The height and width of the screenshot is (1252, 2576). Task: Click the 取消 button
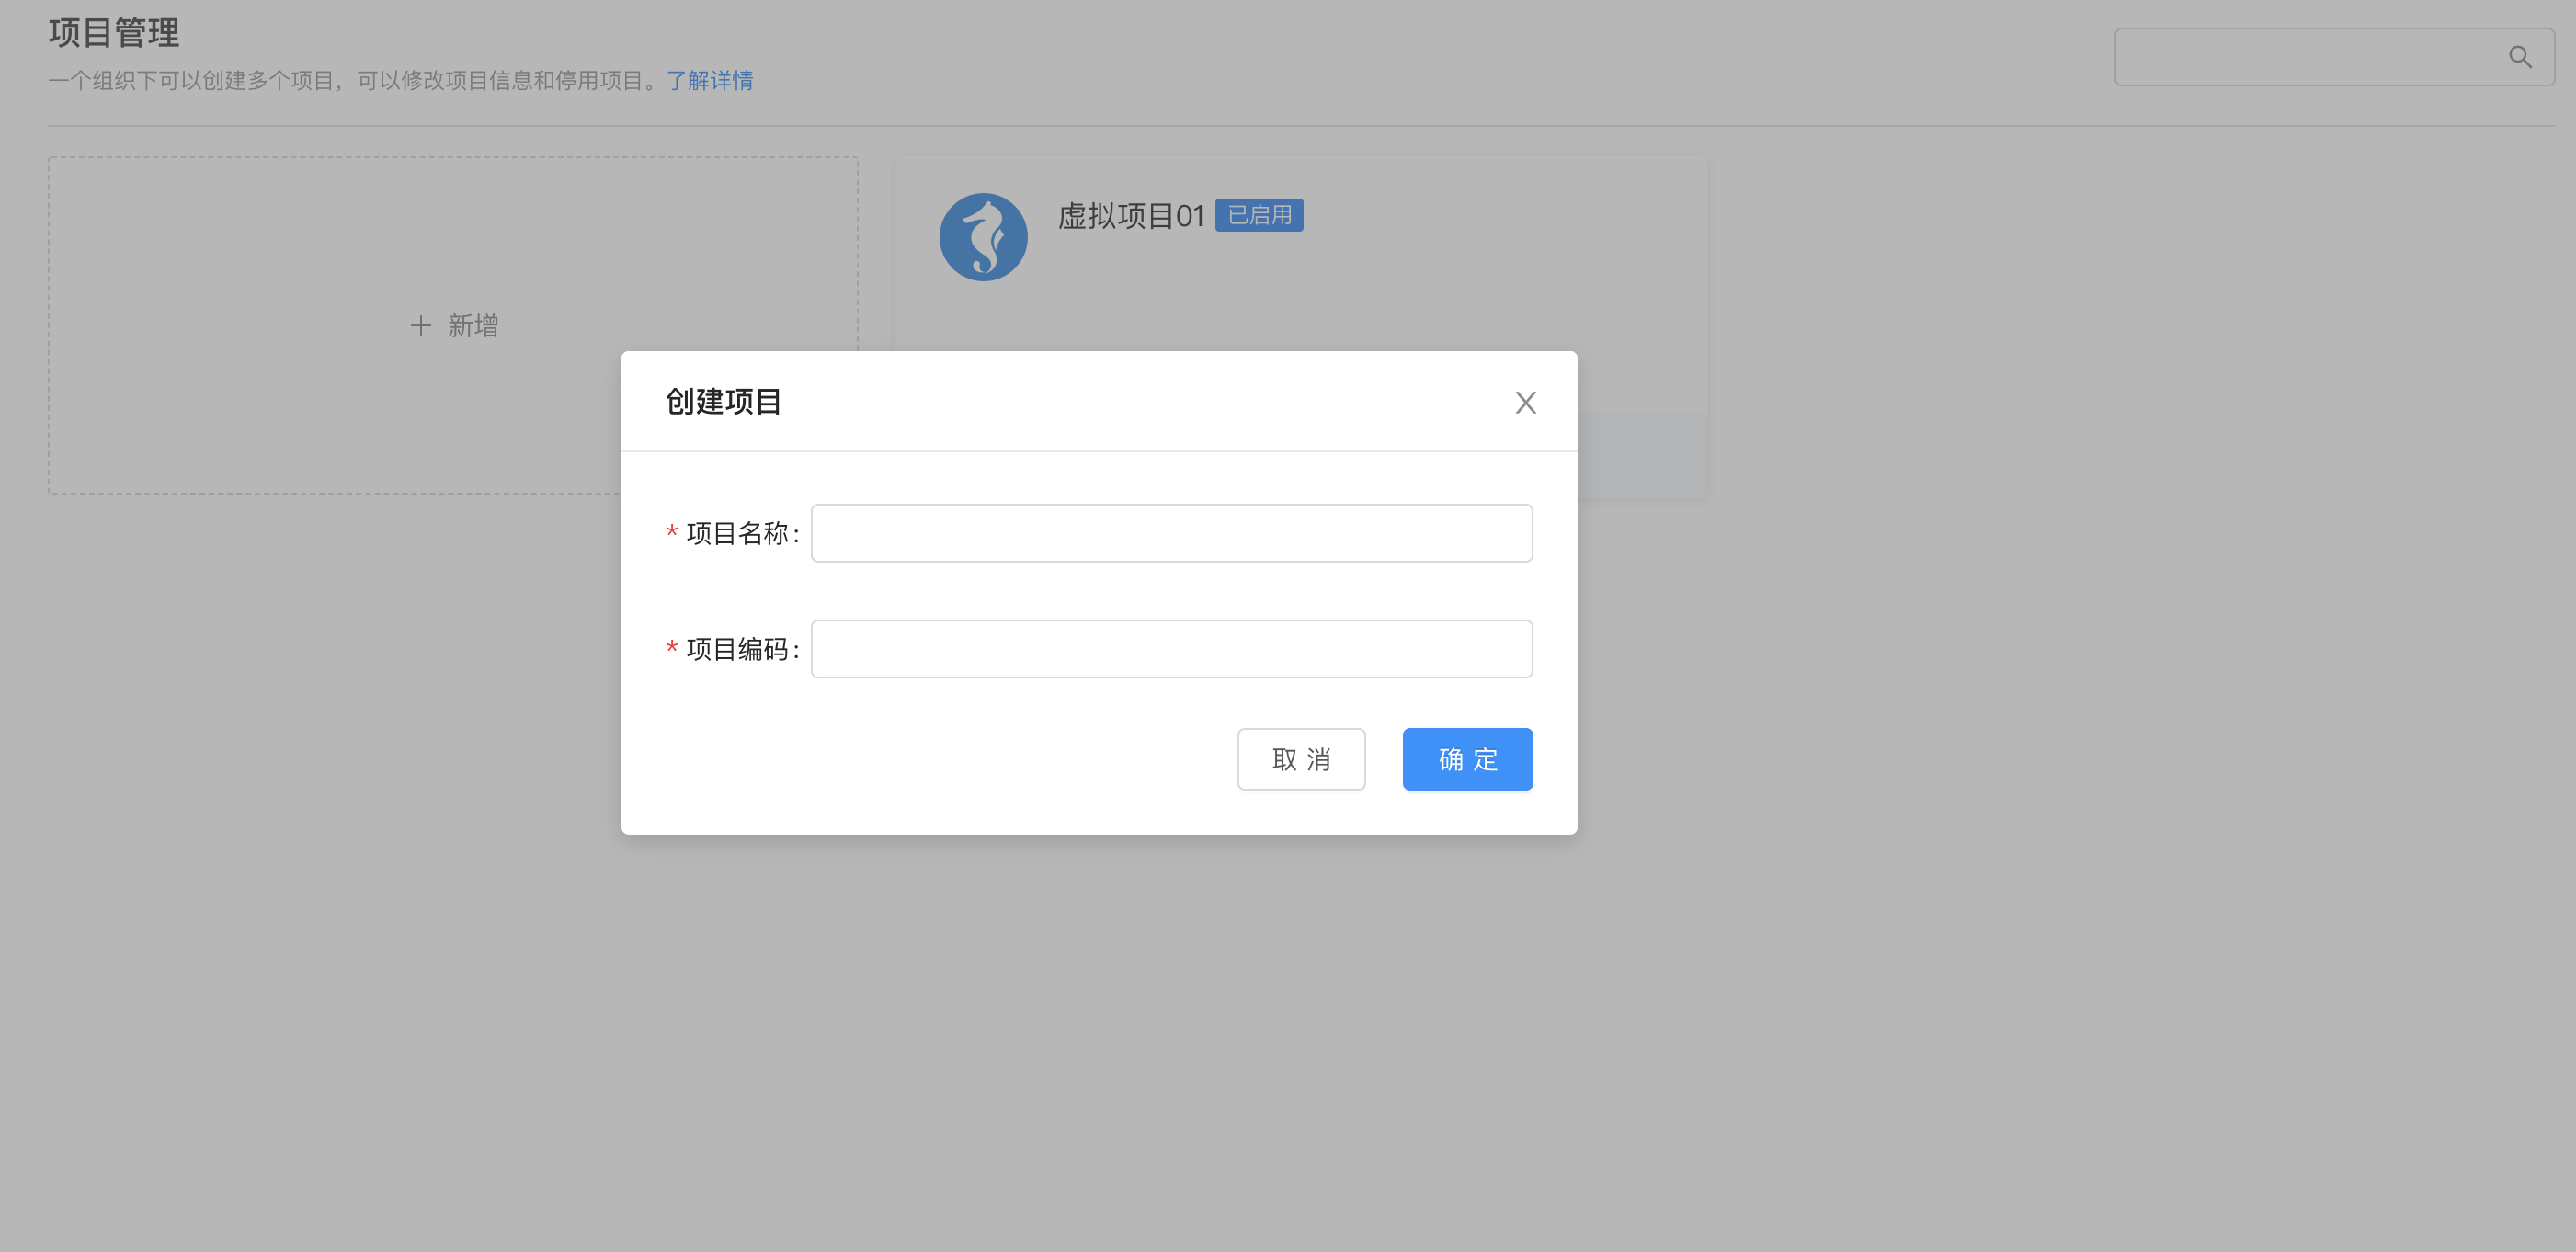[x=1301, y=759]
